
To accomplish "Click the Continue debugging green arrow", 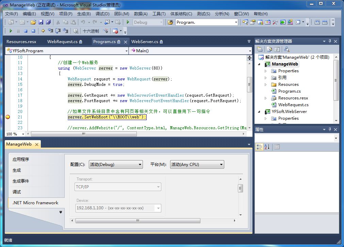I will (x=11, y=31).
